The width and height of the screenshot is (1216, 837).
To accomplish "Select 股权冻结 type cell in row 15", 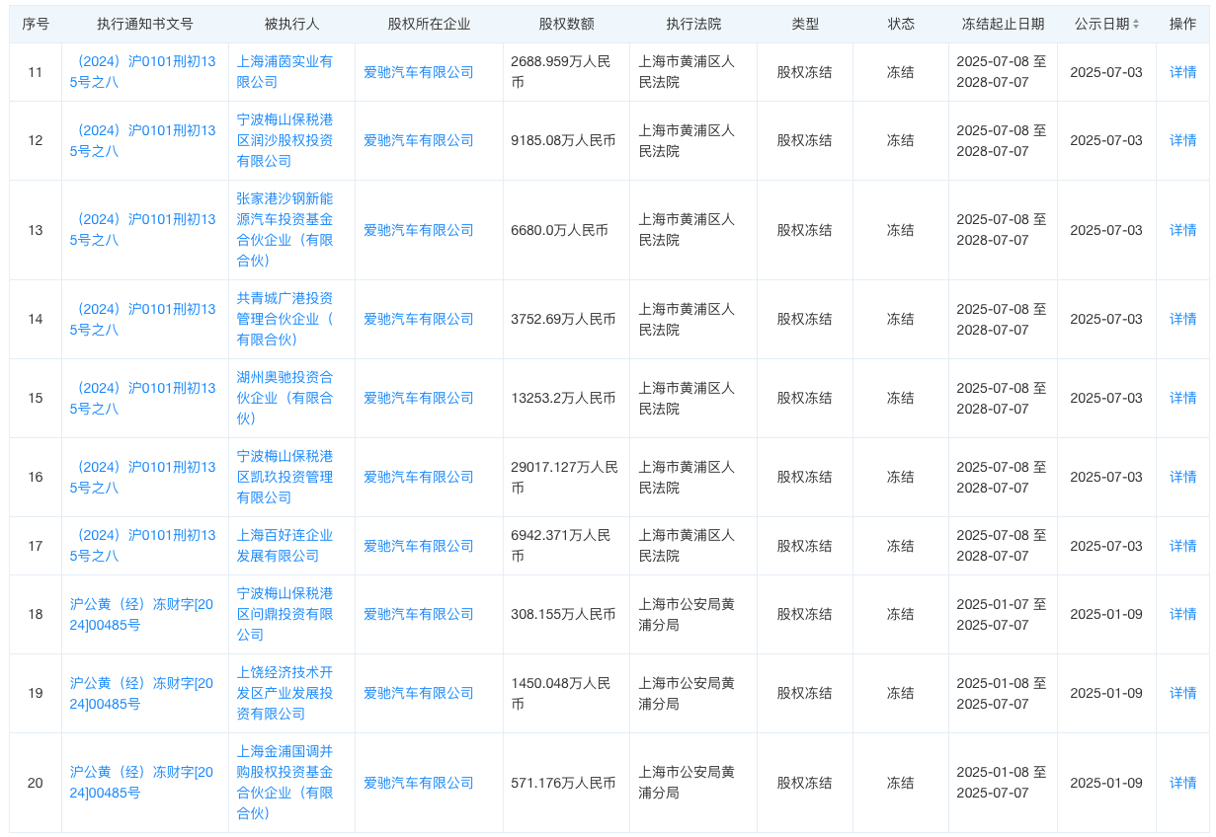I will tap(804, 398).
